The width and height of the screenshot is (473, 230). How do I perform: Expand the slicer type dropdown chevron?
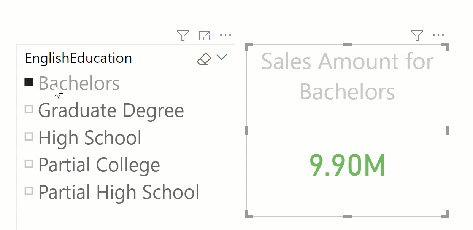pyautogui.click(x=221, y=57)
